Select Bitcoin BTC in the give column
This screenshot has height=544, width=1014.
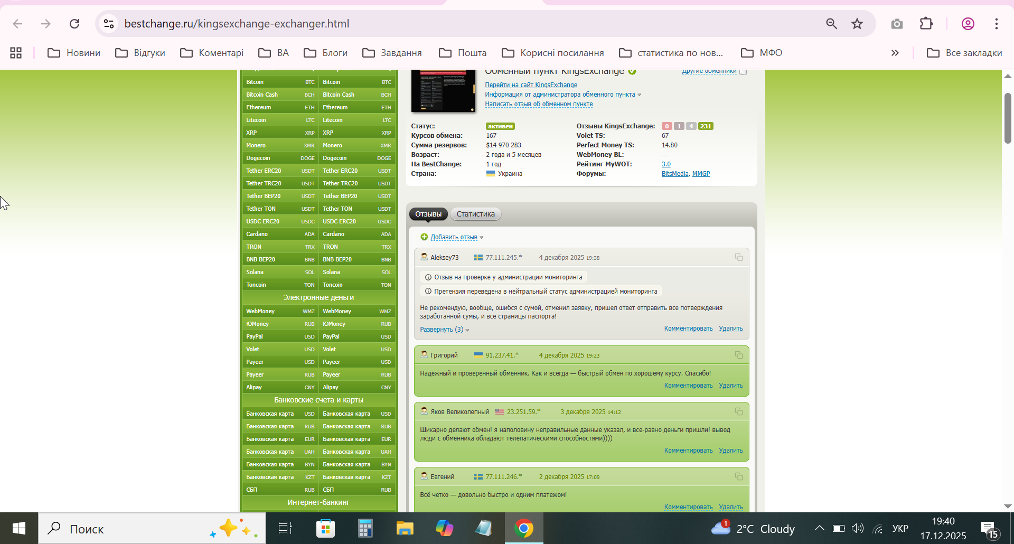(x=280, y=82)
